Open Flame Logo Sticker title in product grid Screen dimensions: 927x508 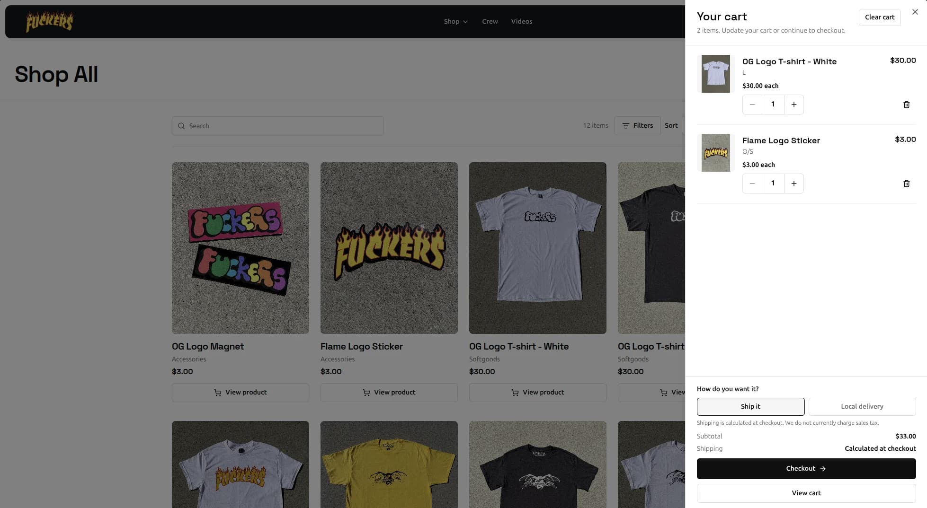click(x=361, y=346)
